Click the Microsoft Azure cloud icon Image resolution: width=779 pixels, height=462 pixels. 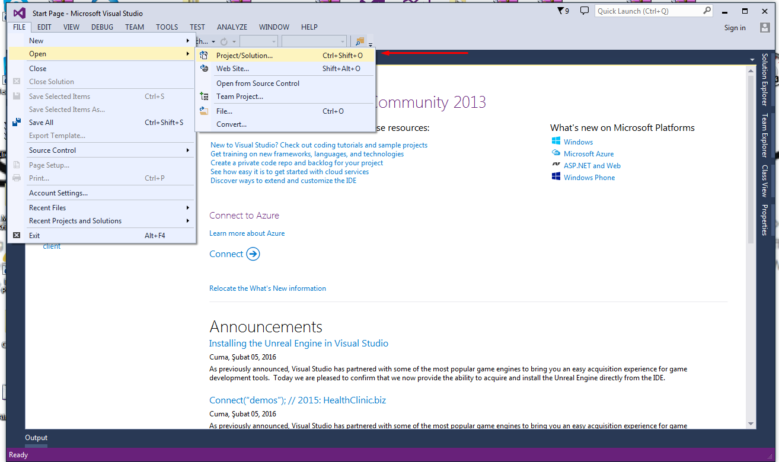[556, 153]
